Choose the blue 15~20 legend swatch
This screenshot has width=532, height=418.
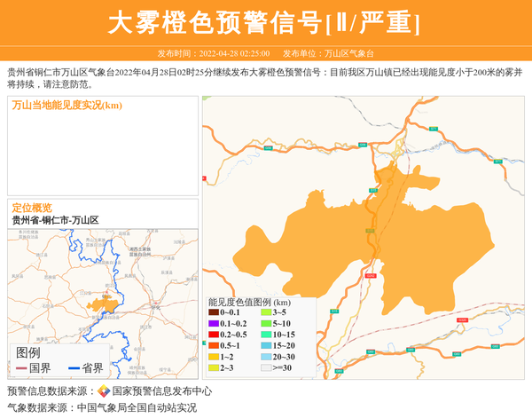point(266,345)
